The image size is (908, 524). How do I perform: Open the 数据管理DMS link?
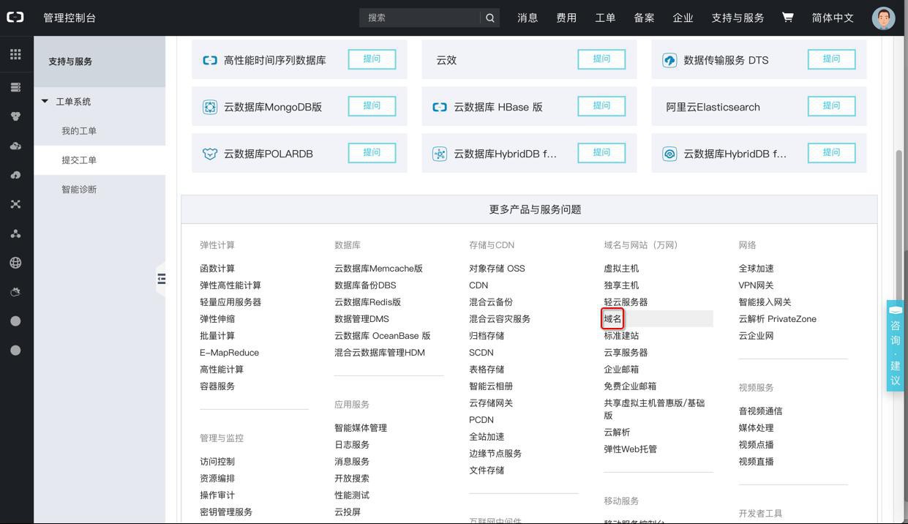(361, 319)
